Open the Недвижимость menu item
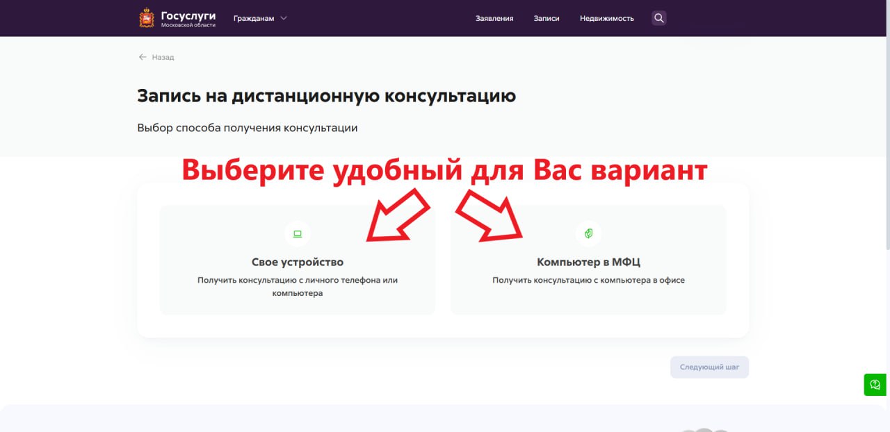Screen dimensions: 890x432 point(606,19)
